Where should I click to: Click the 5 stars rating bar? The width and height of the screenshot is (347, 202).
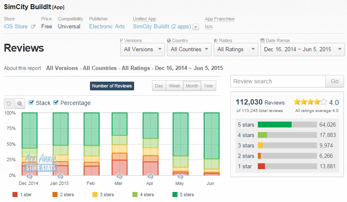[287, 125]
